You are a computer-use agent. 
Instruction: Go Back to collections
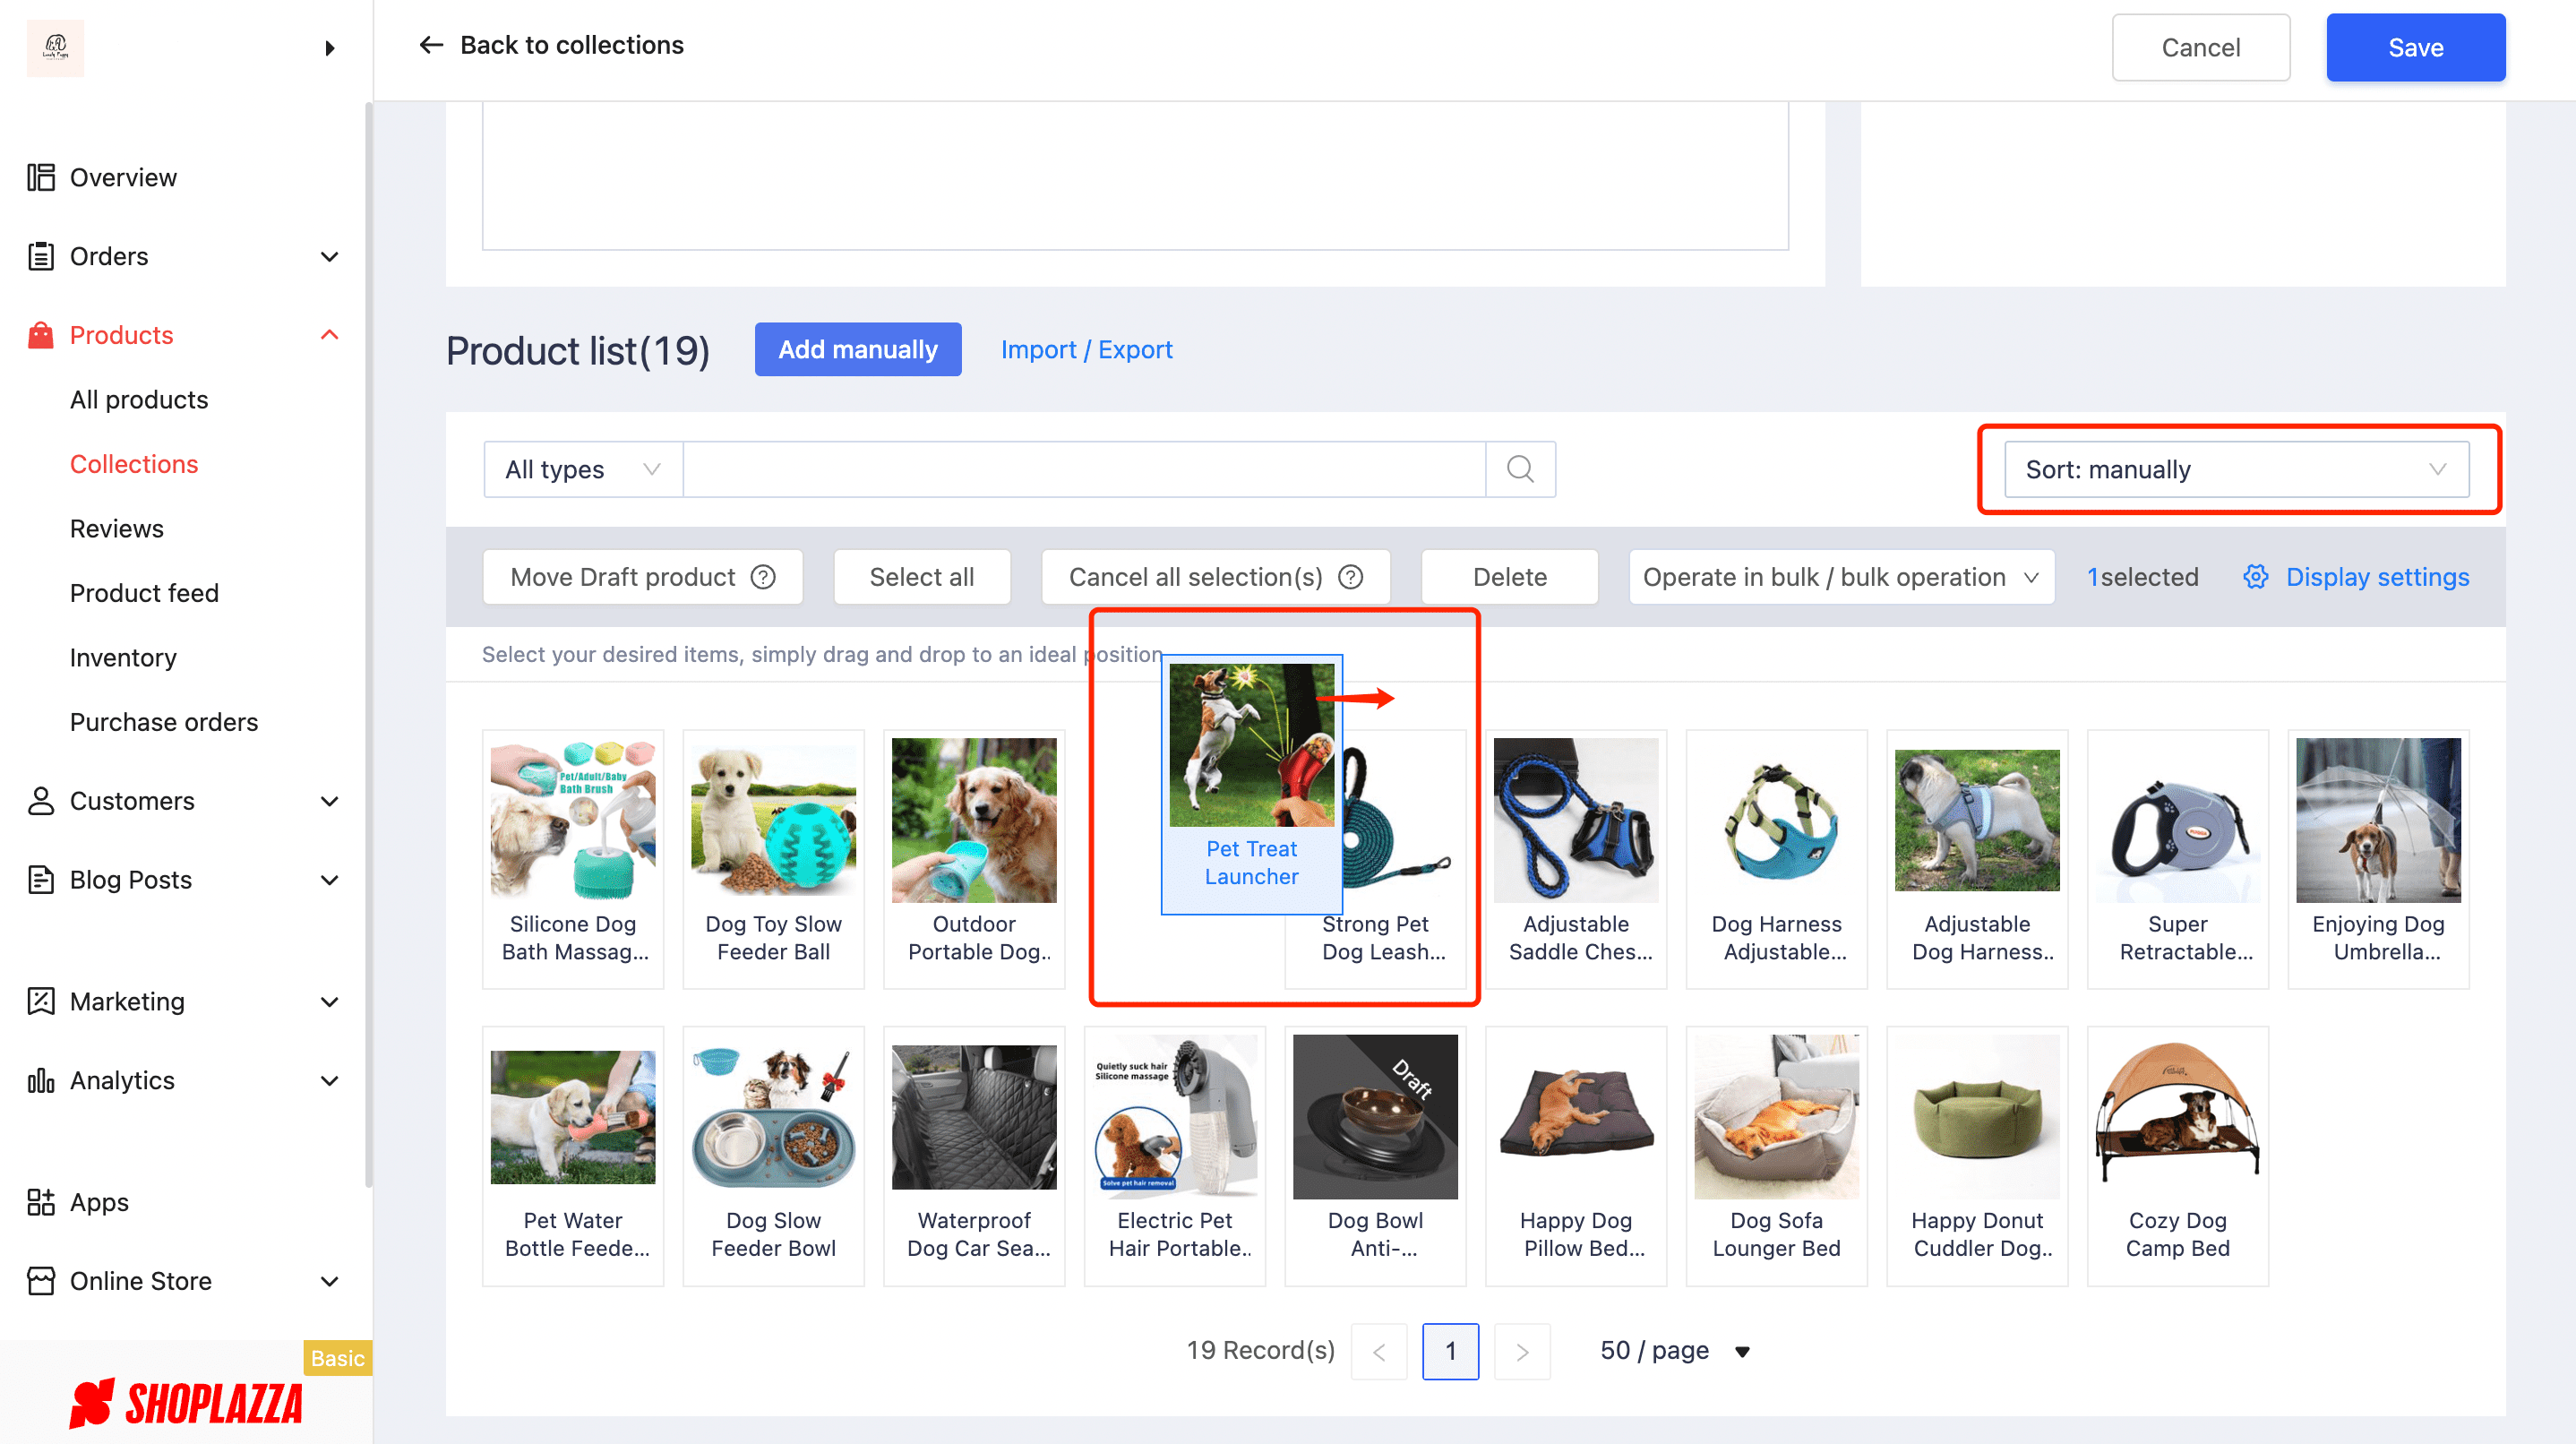[x=571, y=45]
